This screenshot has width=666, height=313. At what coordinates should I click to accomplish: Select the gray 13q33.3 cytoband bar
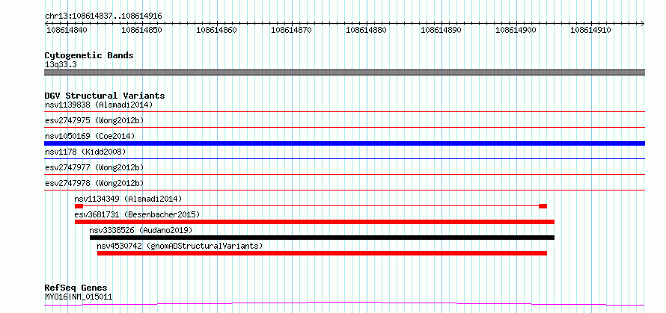coord(344,72)
